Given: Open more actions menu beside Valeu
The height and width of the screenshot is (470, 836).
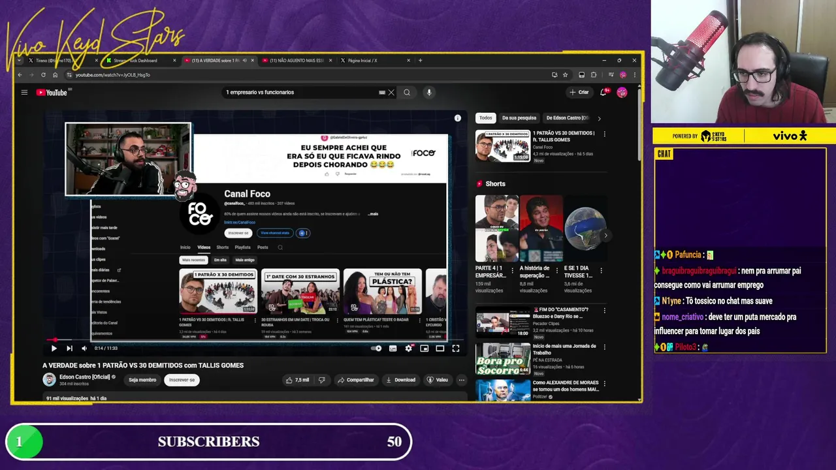Looking at the screenshot, I should (461, 380).
